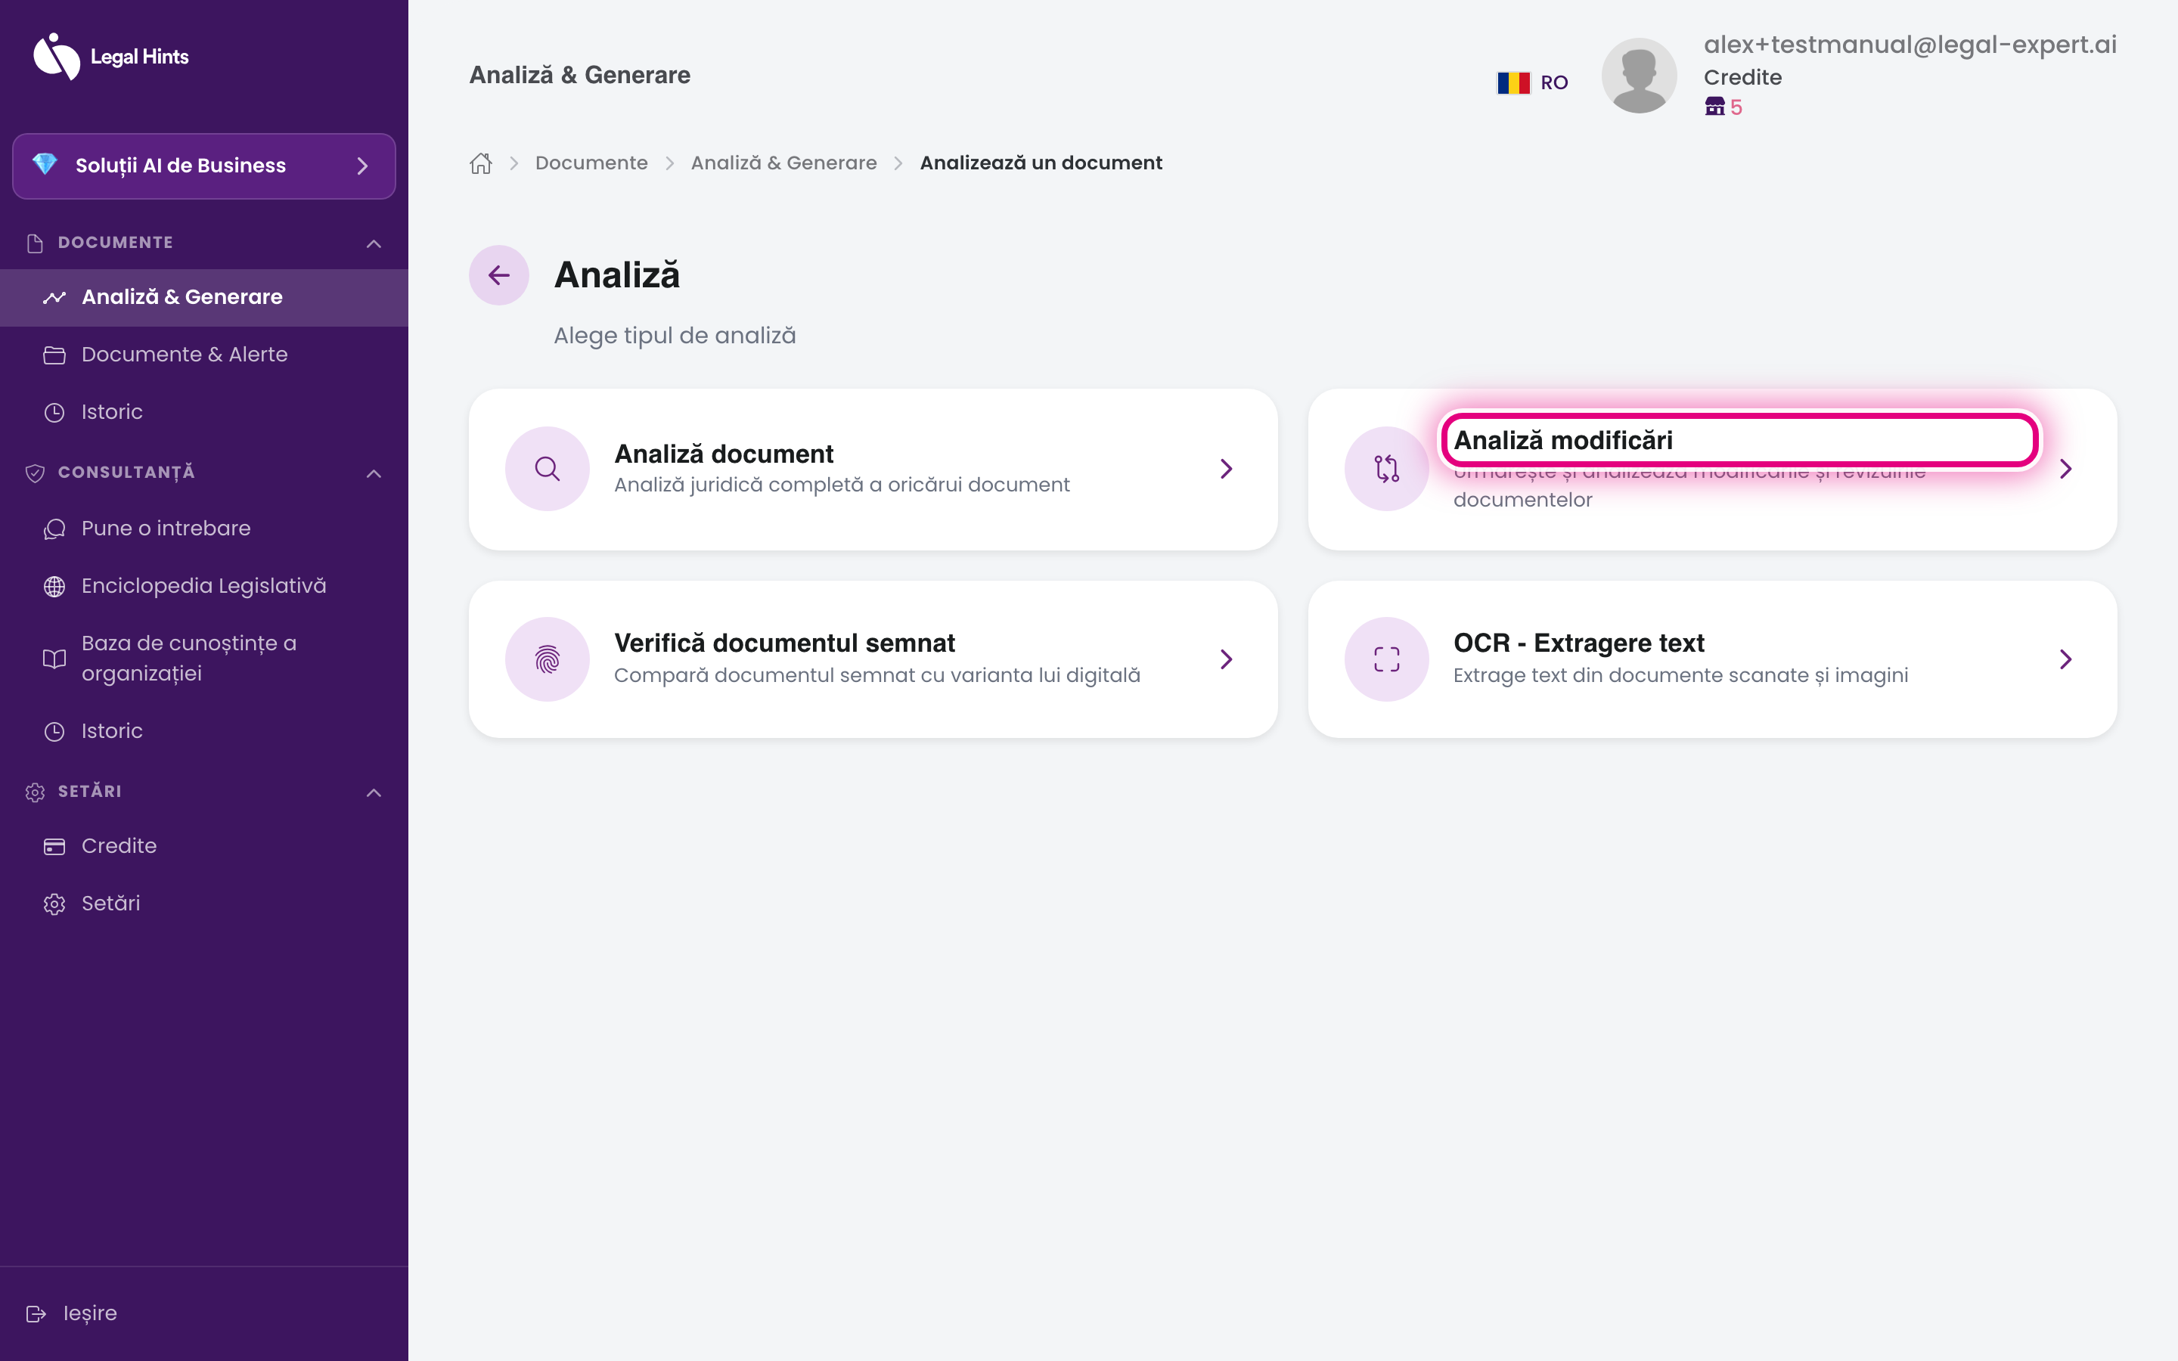The height and width of the screenshot is (1361, 2178).
Task: Follow Analiză & Generare breadcrumb link
Action: click(783, 163)
